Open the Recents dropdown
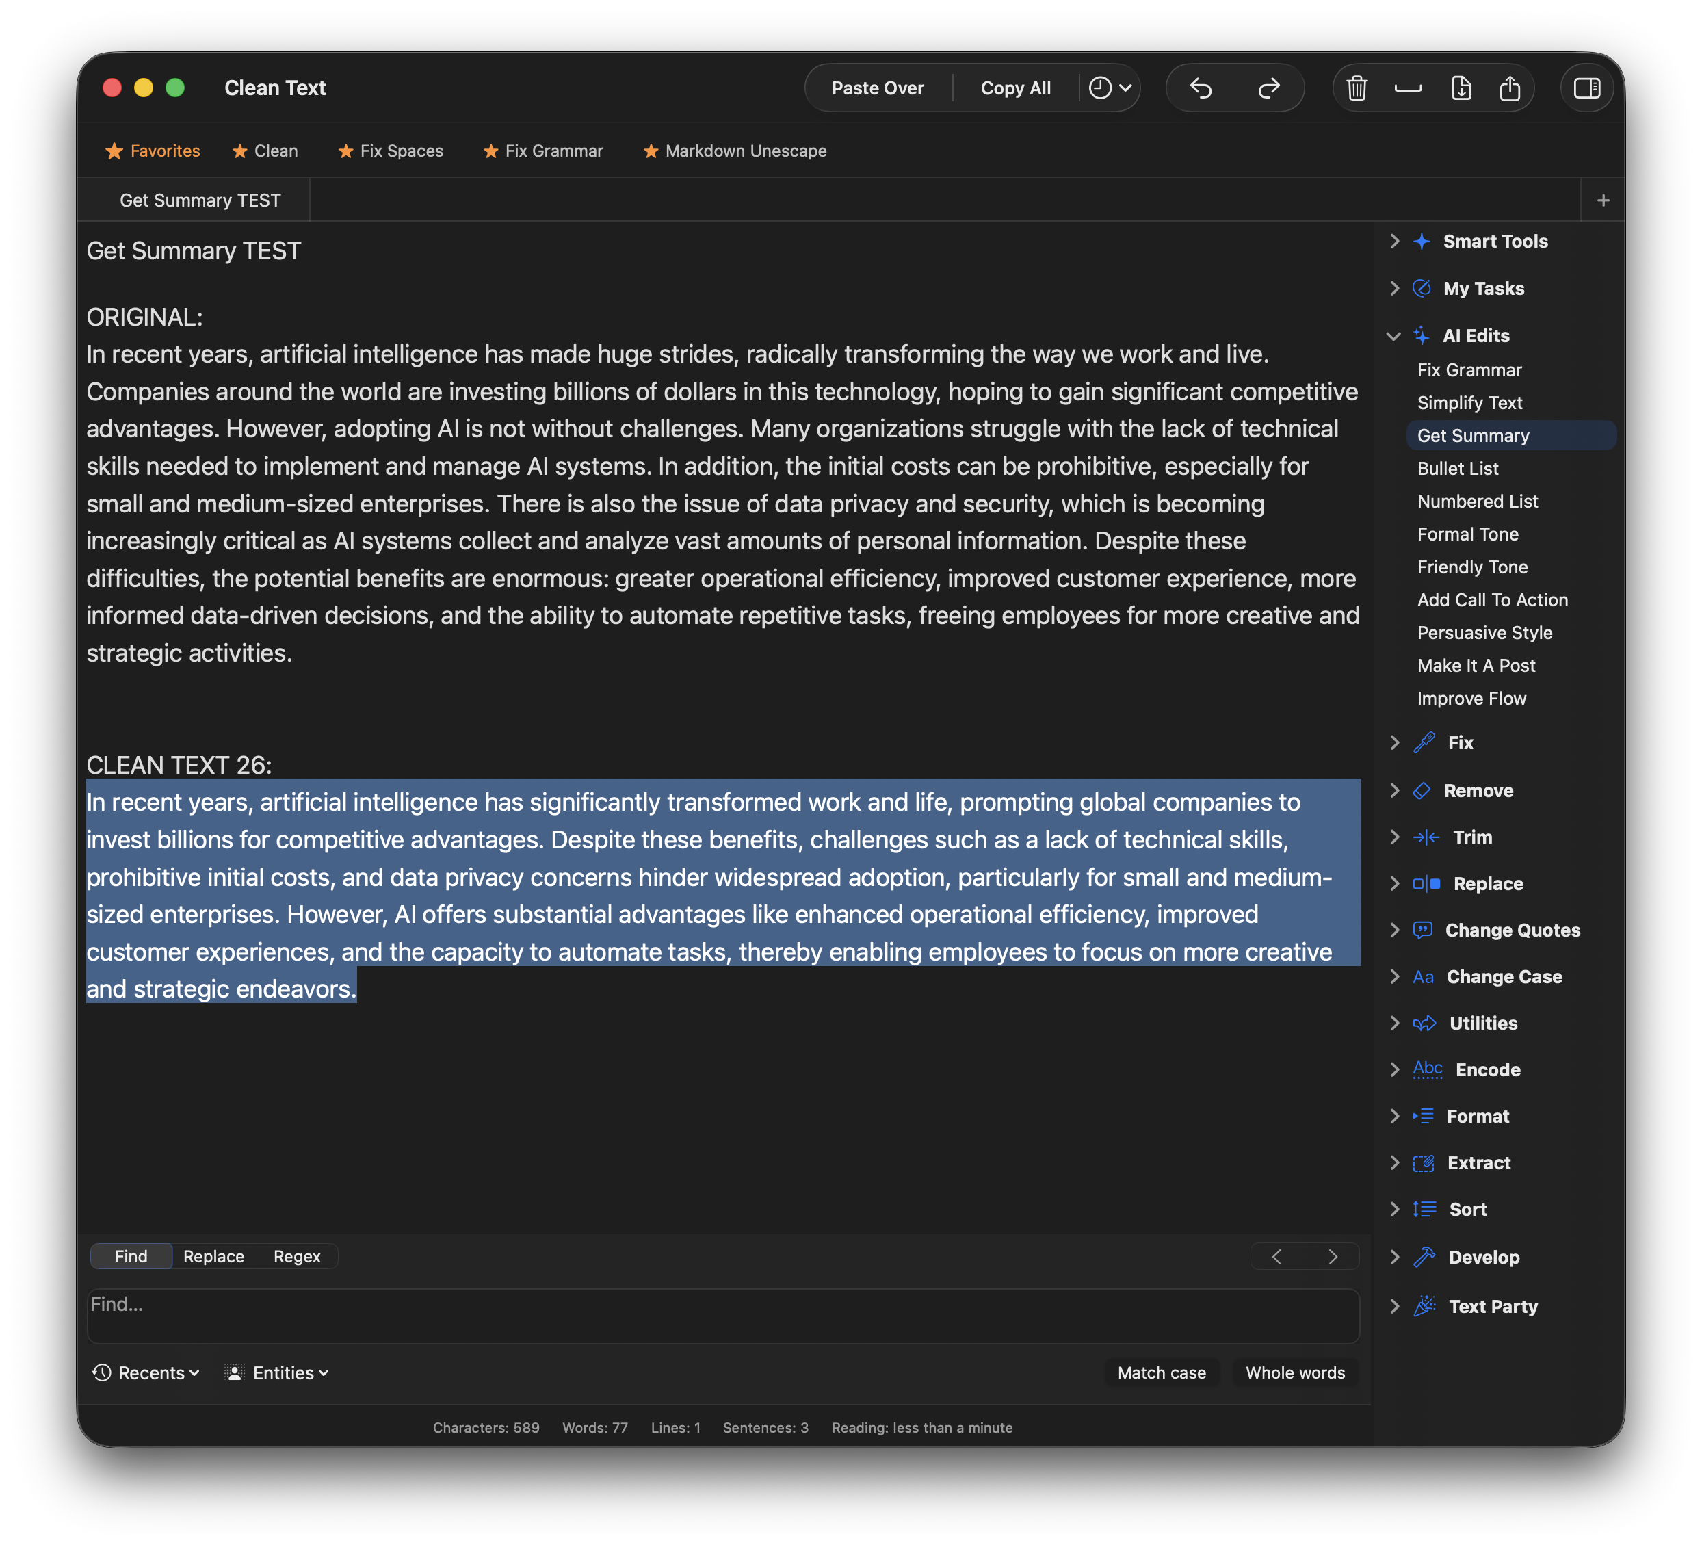This screenshot has width=1702, height=1549. point(145,1372)
